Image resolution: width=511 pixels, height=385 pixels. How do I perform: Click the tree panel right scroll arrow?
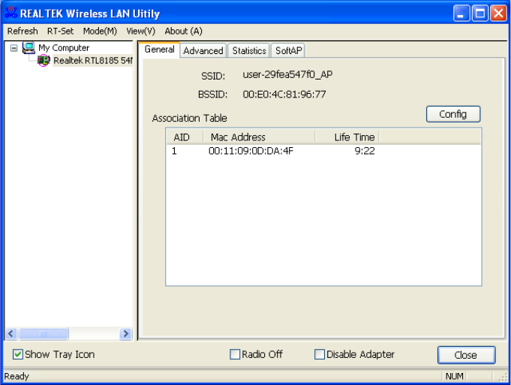125,333
